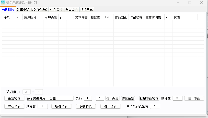Switch to the 采集个签(提取微信号) tab
Image resolution: width=208 pixels, height=118 pixels.
tap(32, 10)
